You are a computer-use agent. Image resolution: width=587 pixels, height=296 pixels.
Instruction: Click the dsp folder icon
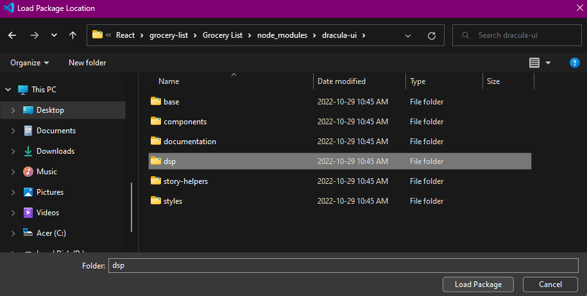pos(156,160)
